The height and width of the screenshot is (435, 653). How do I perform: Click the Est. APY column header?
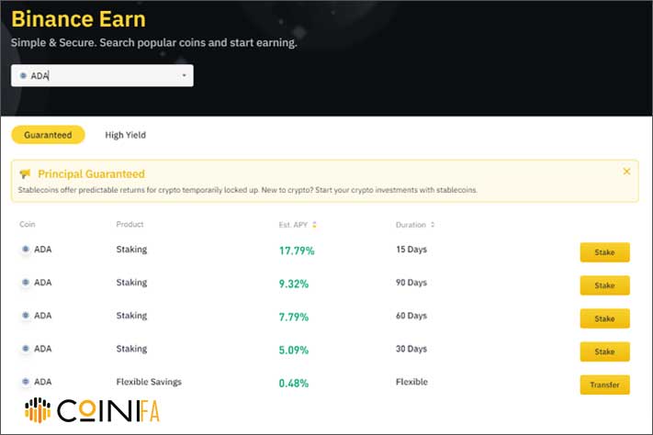pos(293,225)
